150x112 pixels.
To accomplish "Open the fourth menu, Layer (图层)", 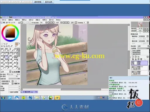I will tap(24, 20).
